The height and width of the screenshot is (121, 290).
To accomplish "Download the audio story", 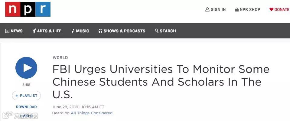I will pyautogui.click(x=26, y=107).
